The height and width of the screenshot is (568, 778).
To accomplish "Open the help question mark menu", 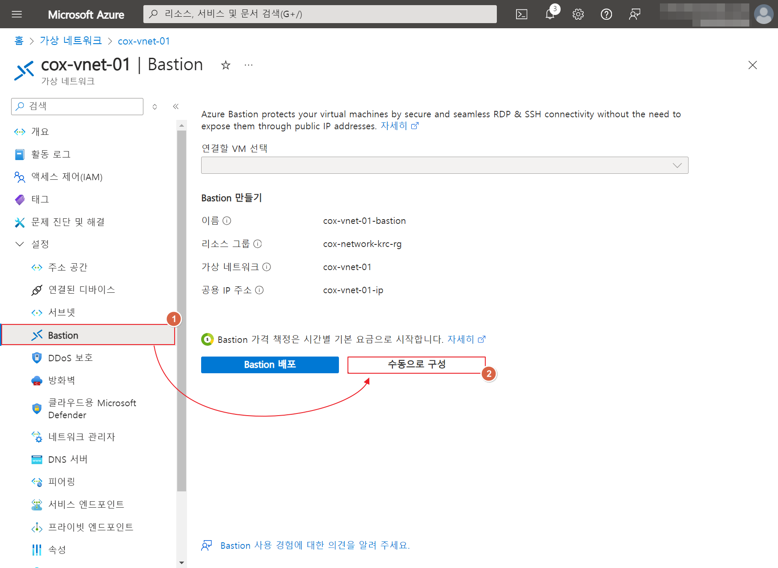I will [606, 14].
